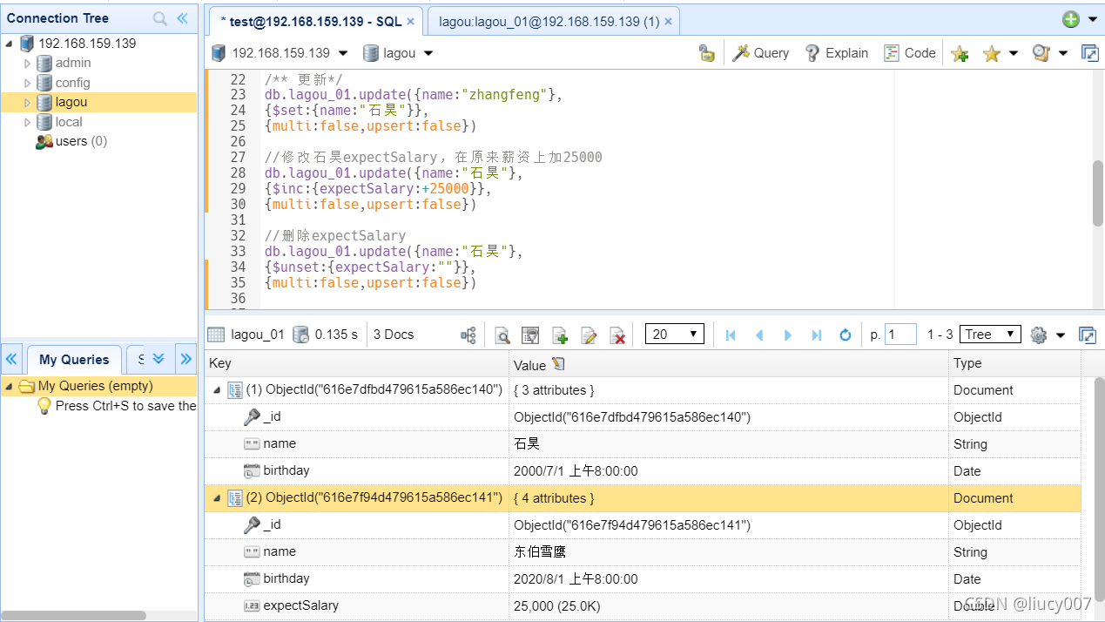
Task: Collapse document (1) ObjectId 616e7dfbd479615a586ec140
Action: tap(217, 390)
